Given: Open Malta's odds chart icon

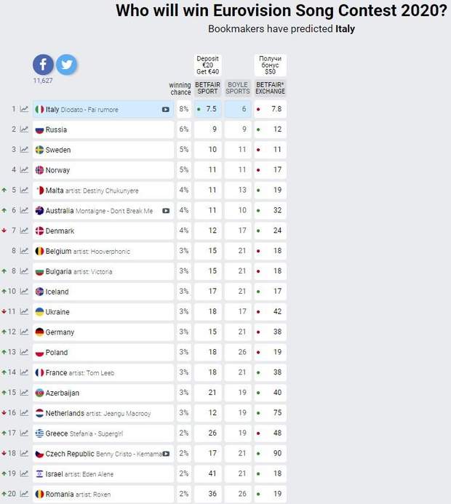Looking at the screenshot, I should [x=25, y=191].
